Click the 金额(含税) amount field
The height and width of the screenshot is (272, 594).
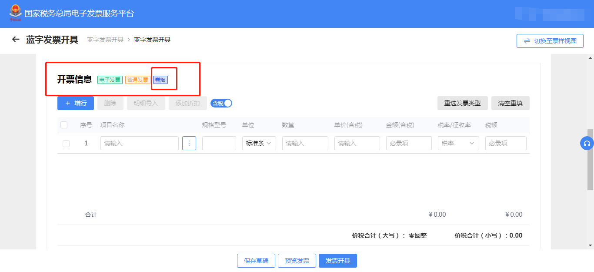(409, 143)
